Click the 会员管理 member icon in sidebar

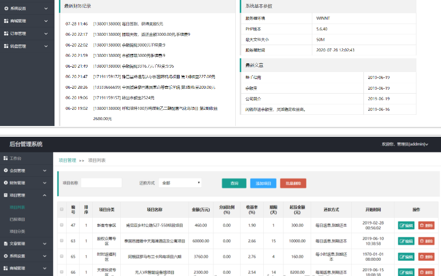[x=6, y=171]
